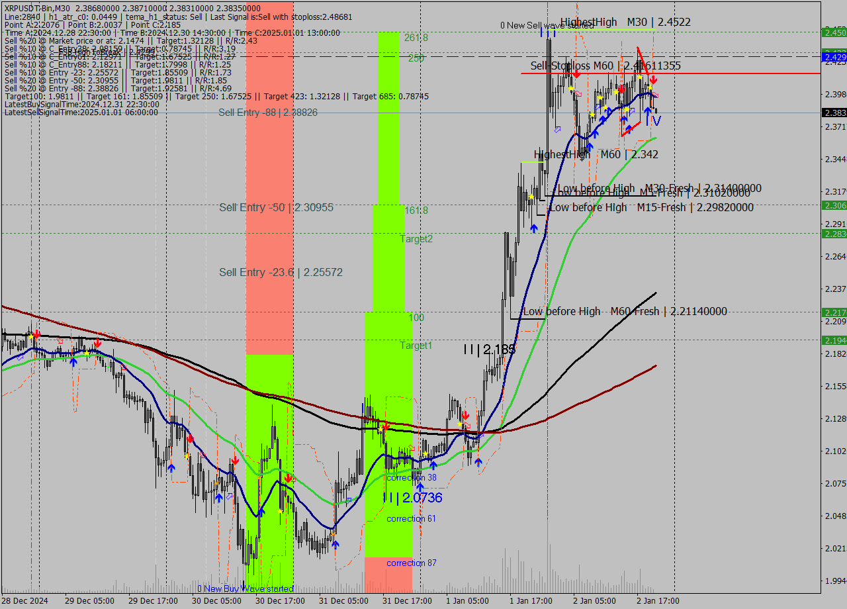Click the 'Target100: 1.9811' targets line
The image size is (847, 609).
[x=216, y=97]
